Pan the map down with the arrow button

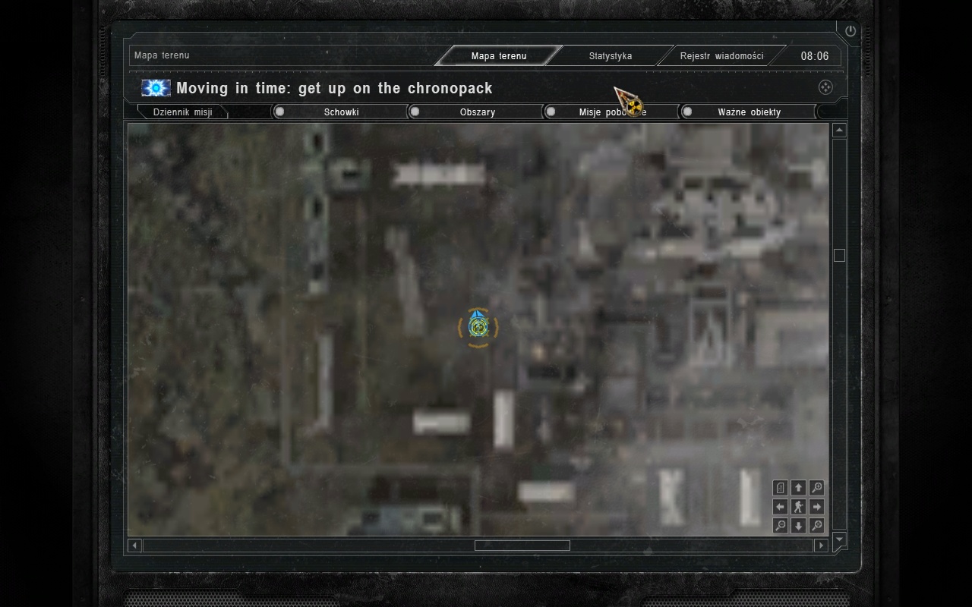pyautogui.click(x=798, y=525)
